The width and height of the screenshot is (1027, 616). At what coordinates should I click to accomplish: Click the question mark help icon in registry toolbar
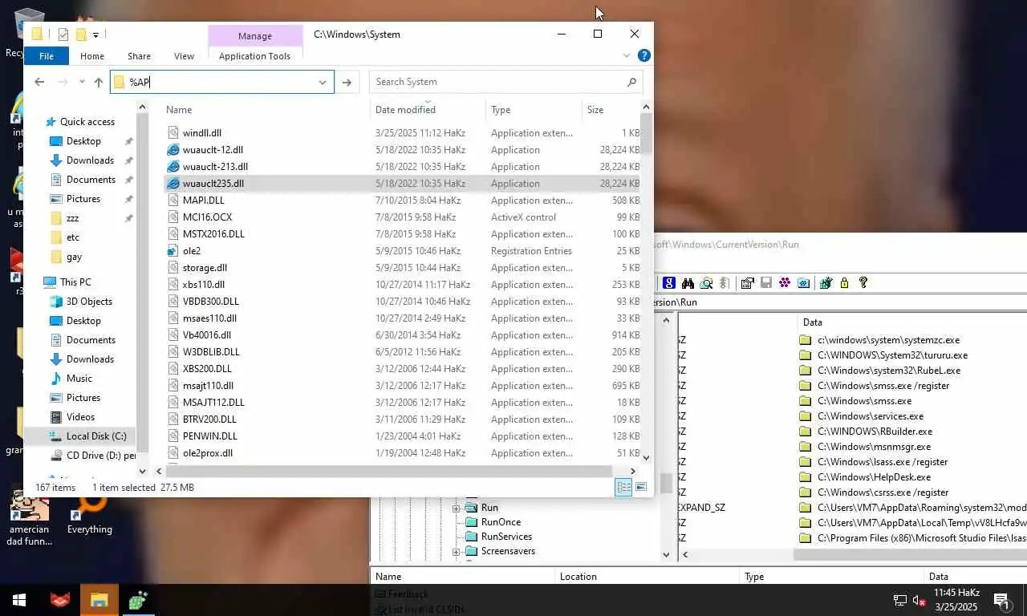point(863,283)
